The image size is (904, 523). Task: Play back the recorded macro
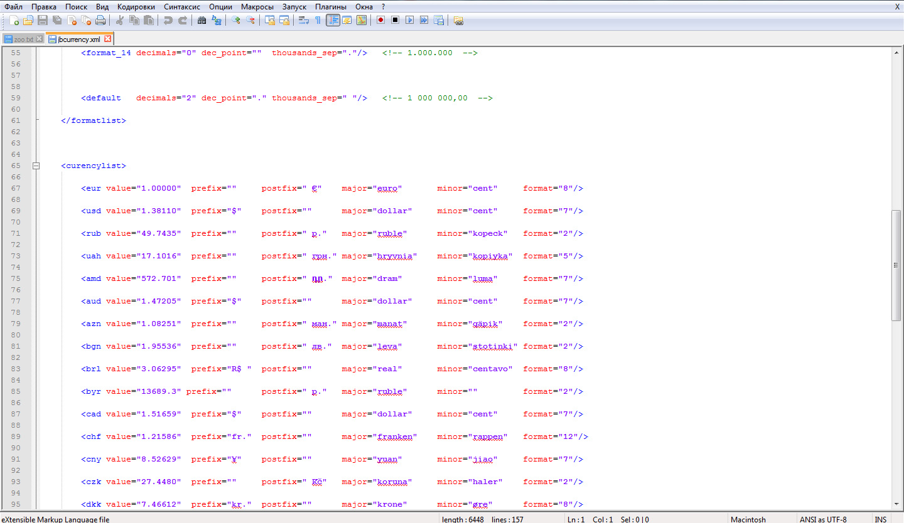click(x=409, y=20)
